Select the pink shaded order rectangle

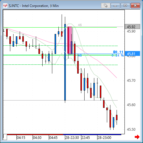pos(70,40)
